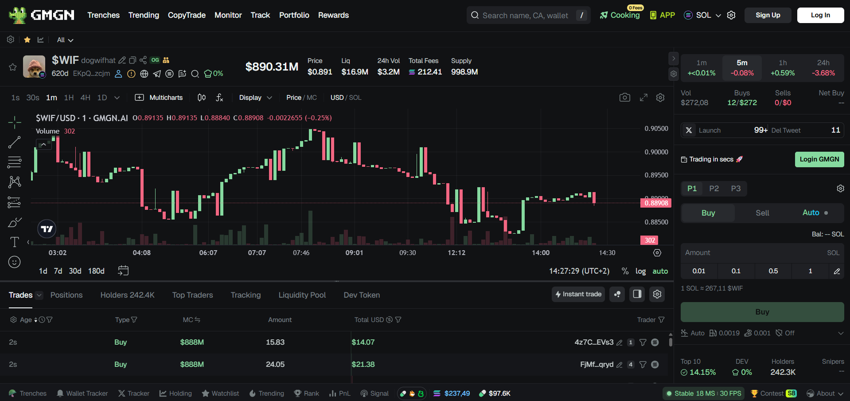Open the emoji icons tool
850x401 pixels.
[14, 262]
